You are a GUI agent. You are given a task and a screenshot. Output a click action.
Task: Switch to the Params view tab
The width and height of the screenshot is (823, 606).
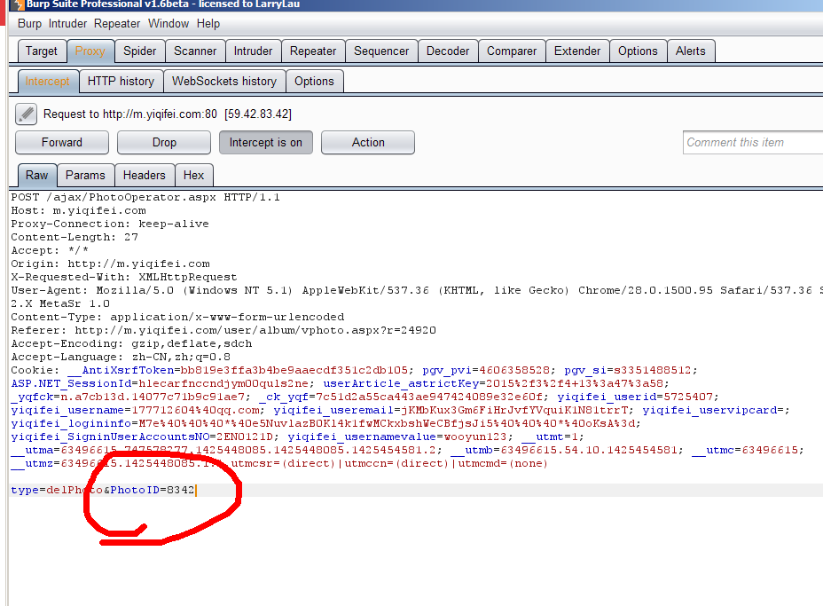[x=85, y=175]
